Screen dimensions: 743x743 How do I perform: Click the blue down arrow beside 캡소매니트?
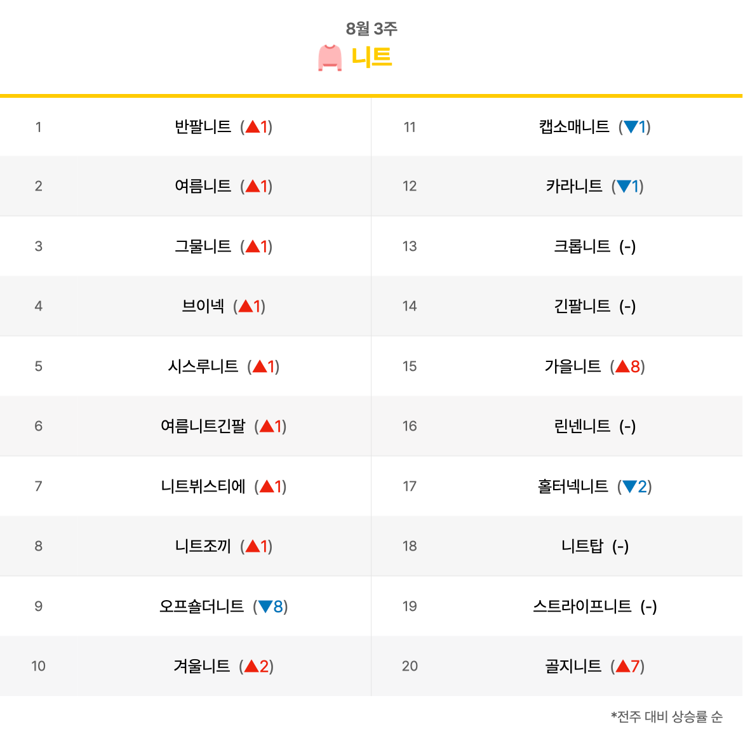click(x=631, y=126)
